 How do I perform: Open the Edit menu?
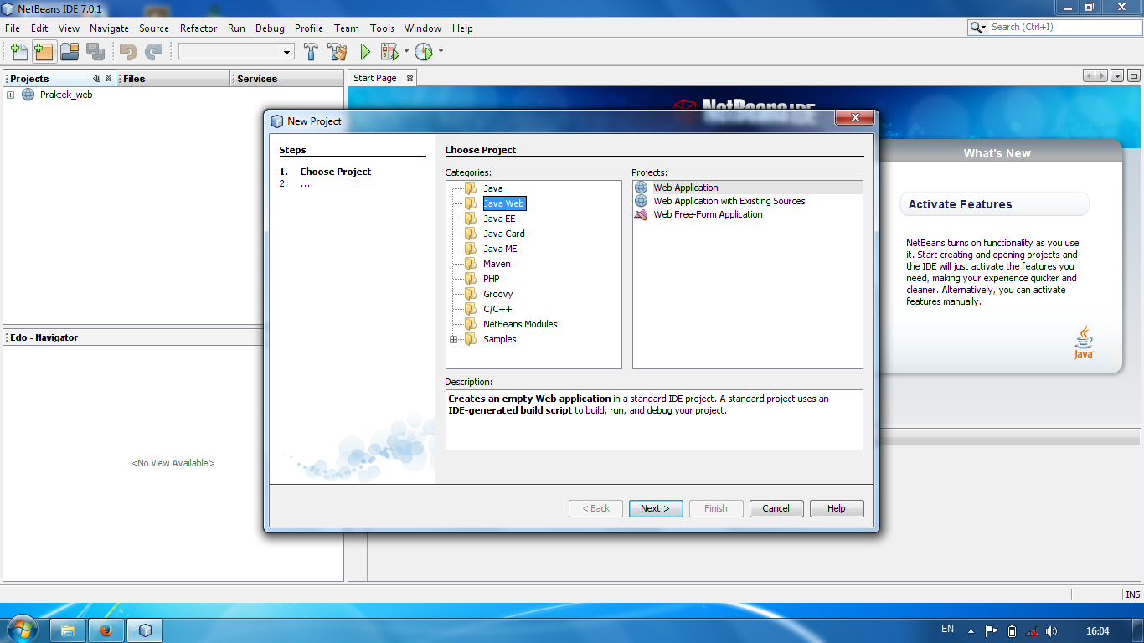[x=39, y=28]
